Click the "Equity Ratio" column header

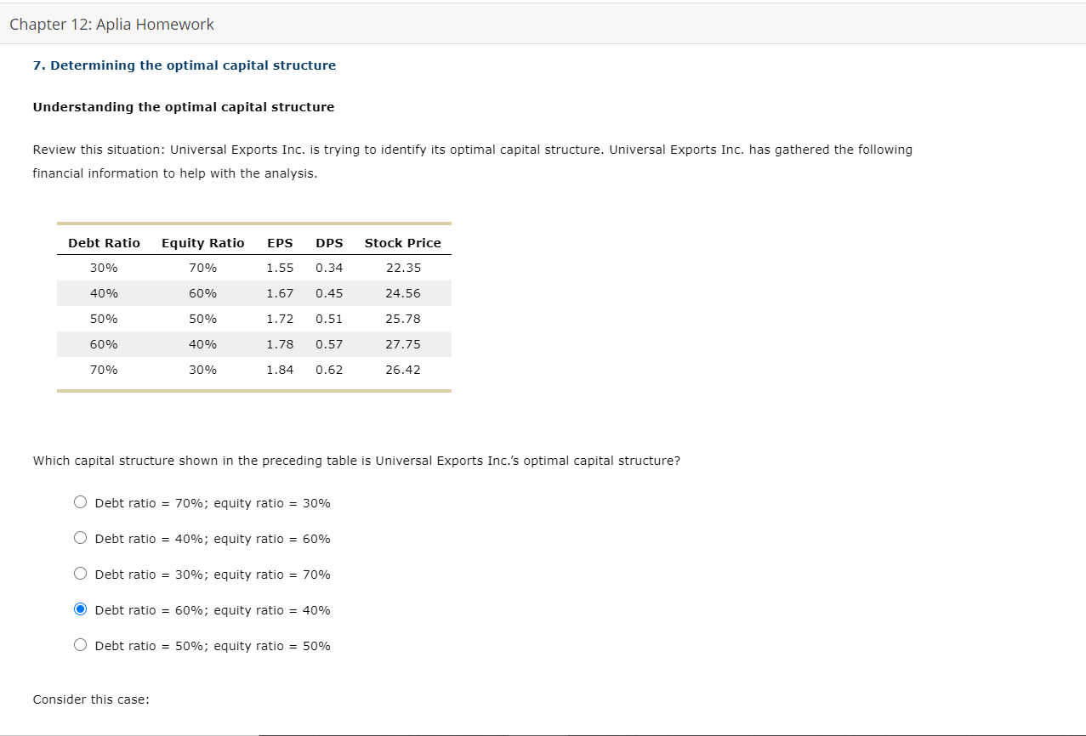point(203,242)
